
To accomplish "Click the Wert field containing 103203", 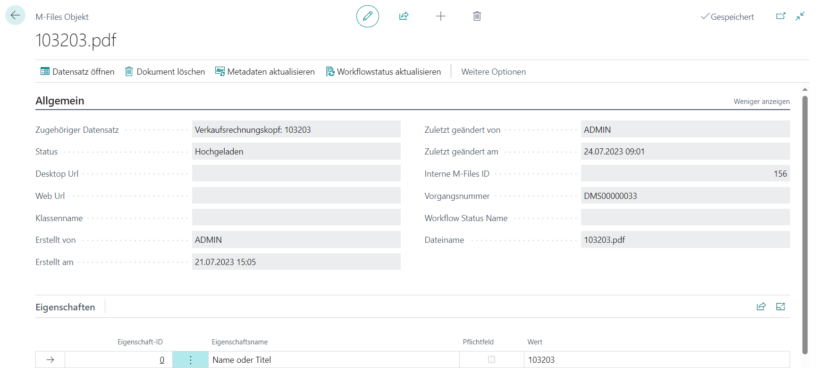I will tap(657, 360).
